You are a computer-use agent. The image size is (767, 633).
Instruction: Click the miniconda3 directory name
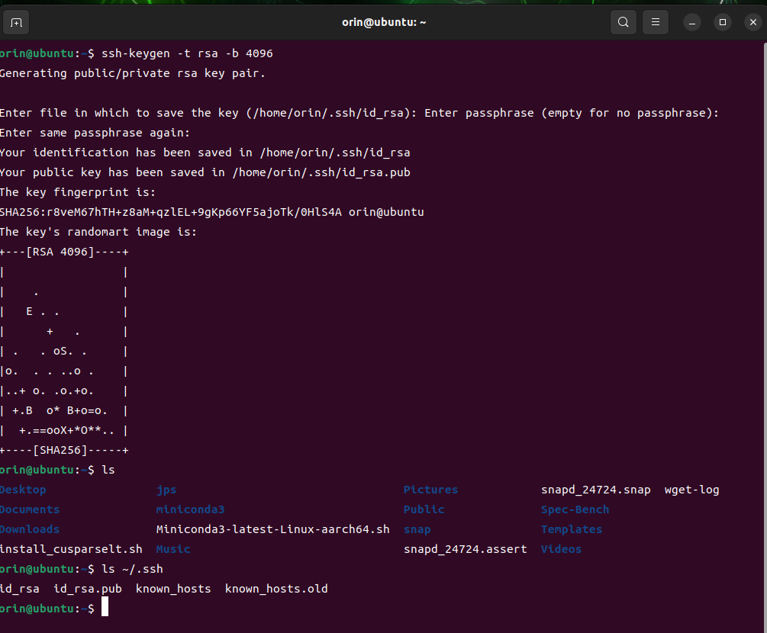click(x=190, y=509)
